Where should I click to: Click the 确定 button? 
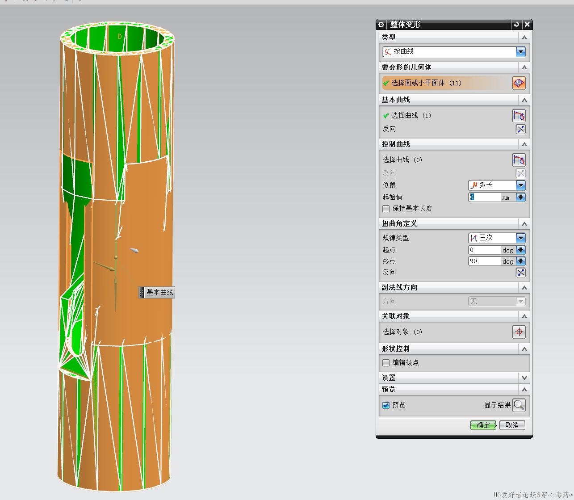coord(483,425)
